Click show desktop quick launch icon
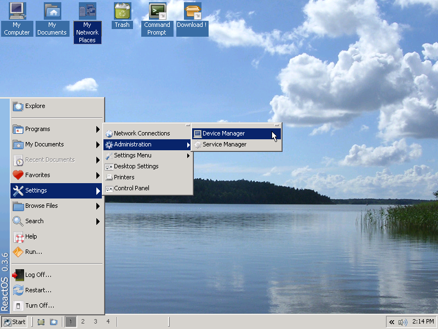The height and width of the screenshot is (329, 438). (41, 322)
